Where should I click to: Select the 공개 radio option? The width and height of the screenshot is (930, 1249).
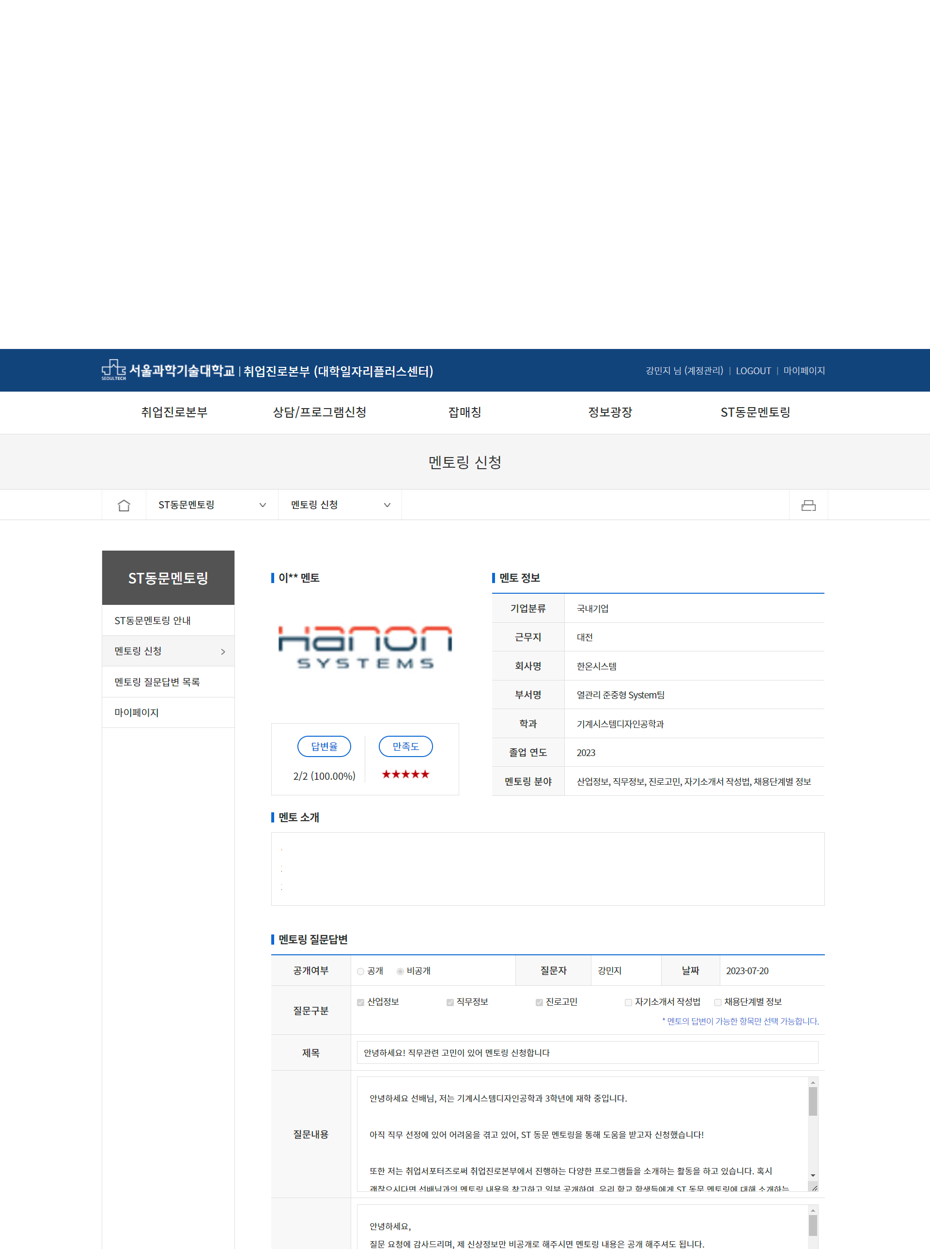[x=360, y=971]
